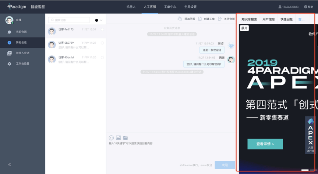The width and height of the screenshot is (318, 174).
Task: Click 获取历史消息 link
Action: [172, 28]
